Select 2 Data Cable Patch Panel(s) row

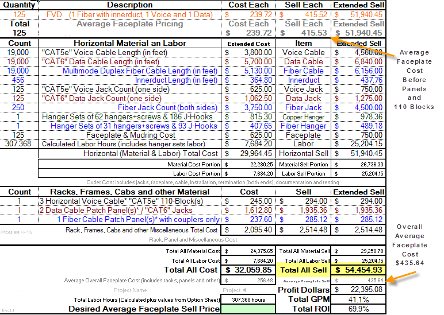(129, 210)
